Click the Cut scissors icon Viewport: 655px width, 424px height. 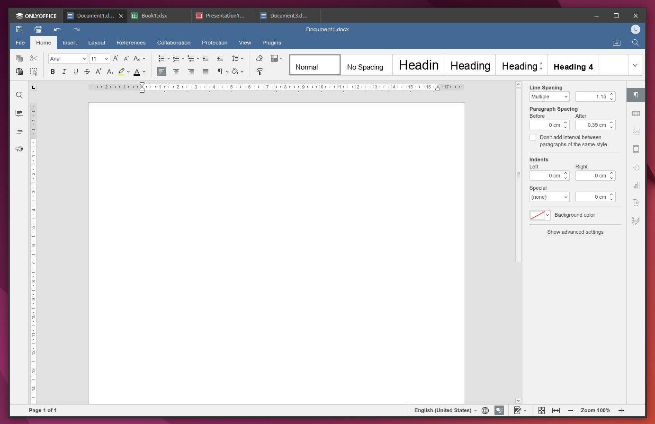[34, 59]
